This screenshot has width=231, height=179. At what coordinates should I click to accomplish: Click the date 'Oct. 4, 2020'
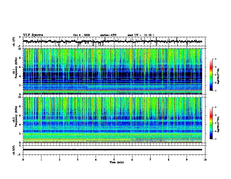pyautogui.click(x=81, y=35)
